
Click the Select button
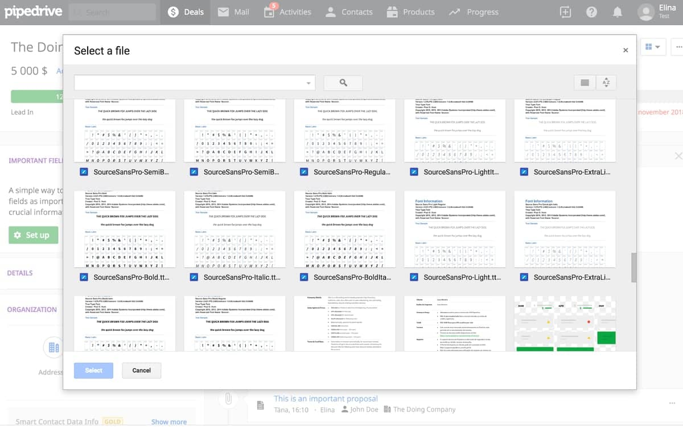pyautogui.click(x=93, y=370)
